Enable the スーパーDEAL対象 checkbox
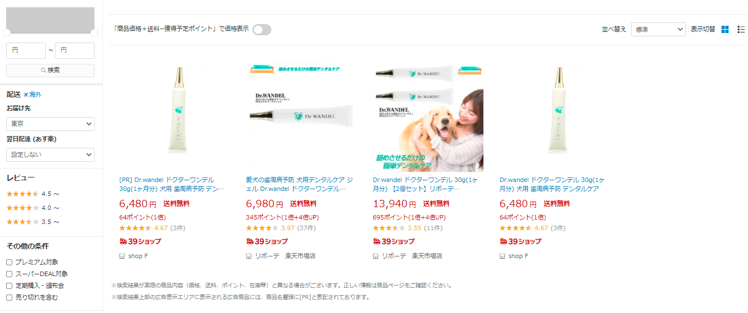 [x=9, y=274]
